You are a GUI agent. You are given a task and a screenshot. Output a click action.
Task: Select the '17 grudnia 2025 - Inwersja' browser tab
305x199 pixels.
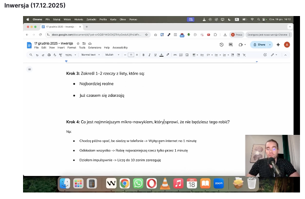click(61, 27)
